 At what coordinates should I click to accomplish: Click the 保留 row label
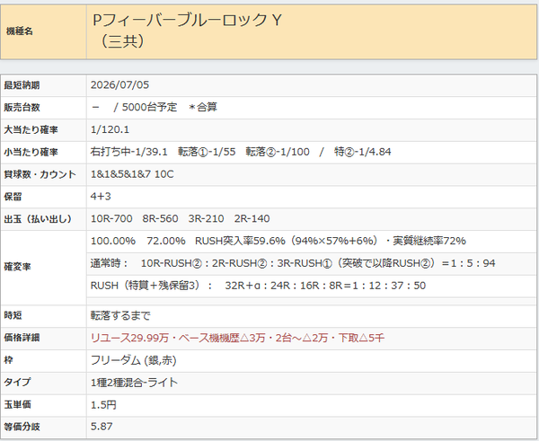(x=13, y=197)
